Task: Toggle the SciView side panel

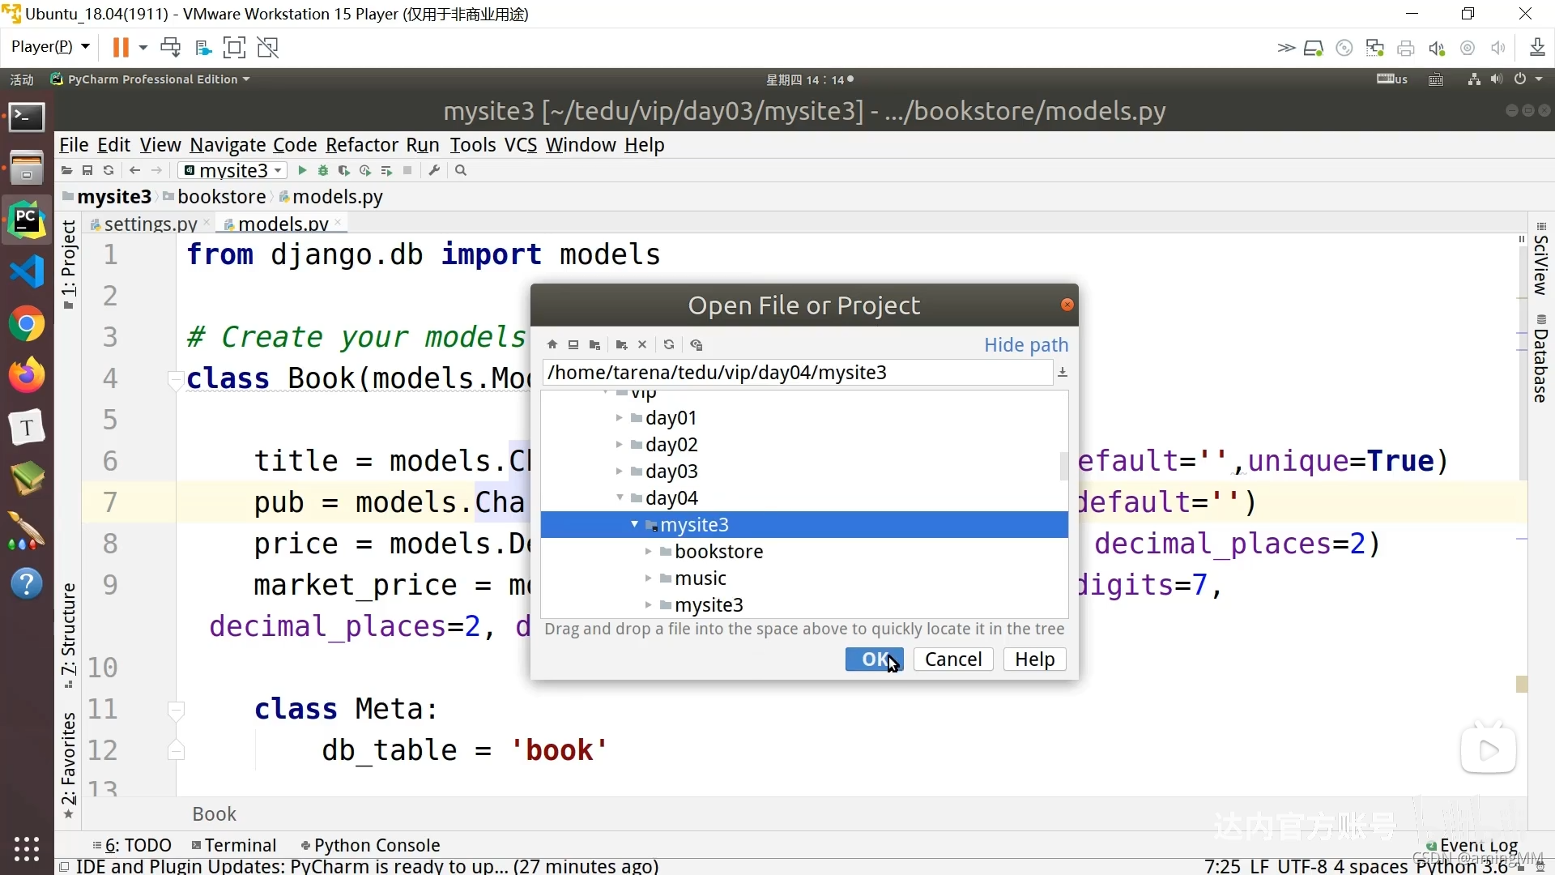Action: [1540, 259]
